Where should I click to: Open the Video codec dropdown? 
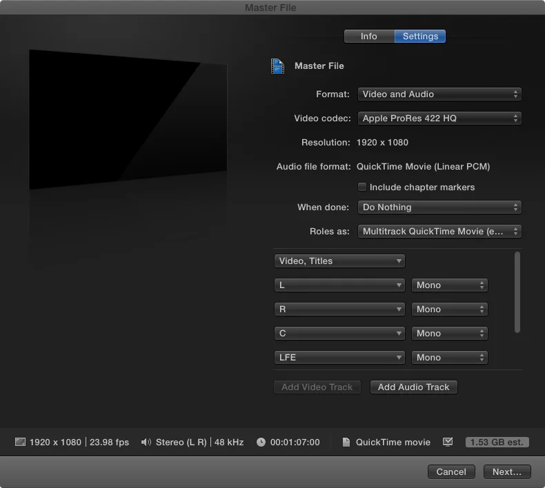pyautogui.click(x=439, y=119)
